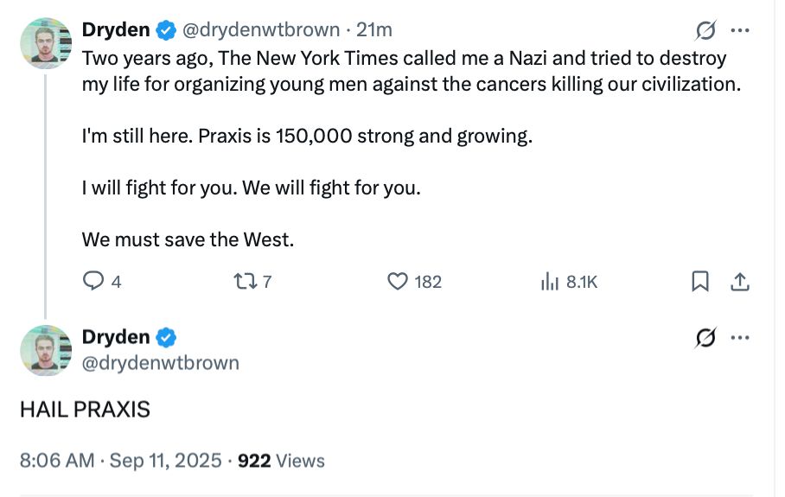
Task: Click the Dryden name in first tweet
Action: (x=116, y=30)
